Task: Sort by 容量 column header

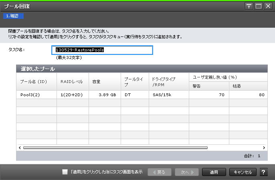Action: click(x=105, y=81)
